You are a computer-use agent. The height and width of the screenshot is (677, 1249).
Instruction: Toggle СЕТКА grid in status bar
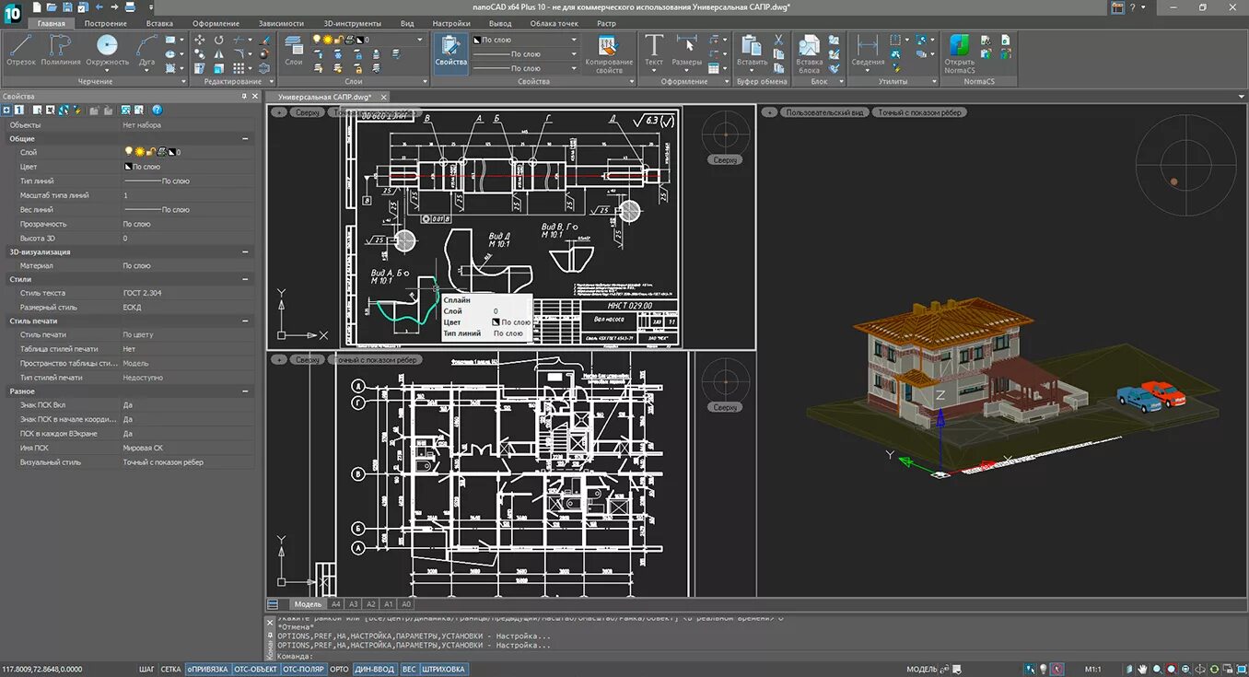coord(170,669)
